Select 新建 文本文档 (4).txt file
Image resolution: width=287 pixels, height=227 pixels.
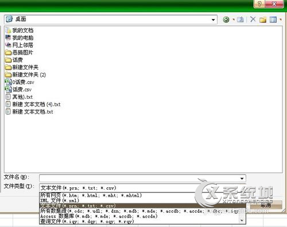coord(33,105)
